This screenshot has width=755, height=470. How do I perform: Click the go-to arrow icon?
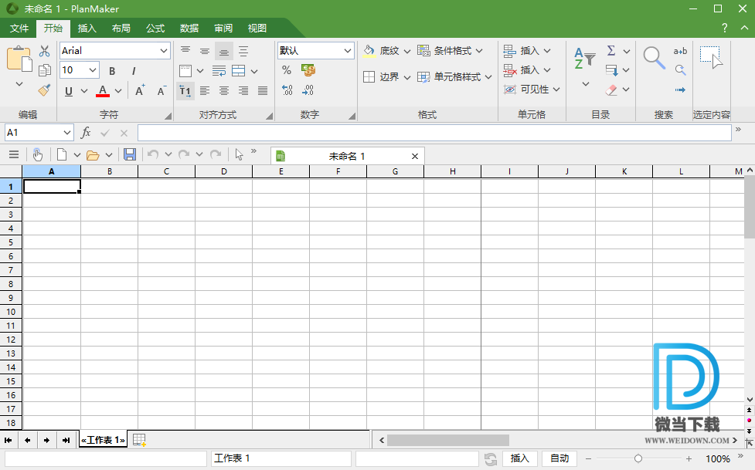pos(680,90)
